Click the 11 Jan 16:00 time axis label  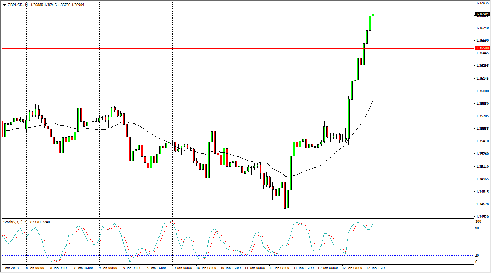[304, 268]
